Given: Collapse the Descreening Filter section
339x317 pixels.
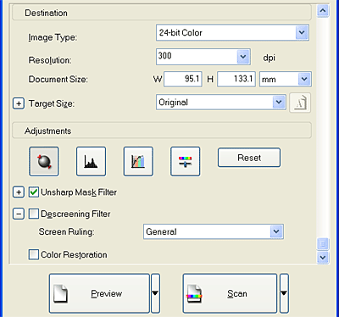Looking at the screenshot, I should [x=19, y=214].
